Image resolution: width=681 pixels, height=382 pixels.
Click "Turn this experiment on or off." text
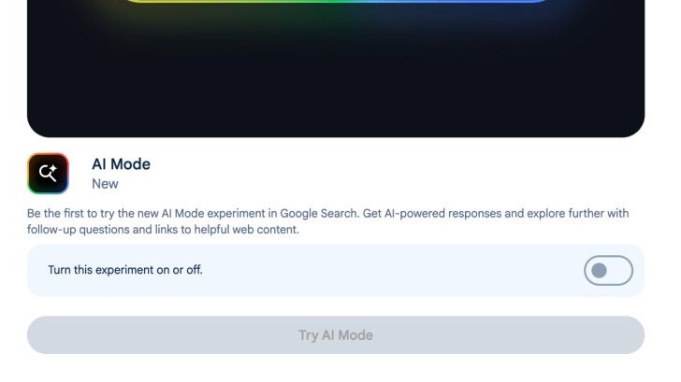click(x=125, y=270)
